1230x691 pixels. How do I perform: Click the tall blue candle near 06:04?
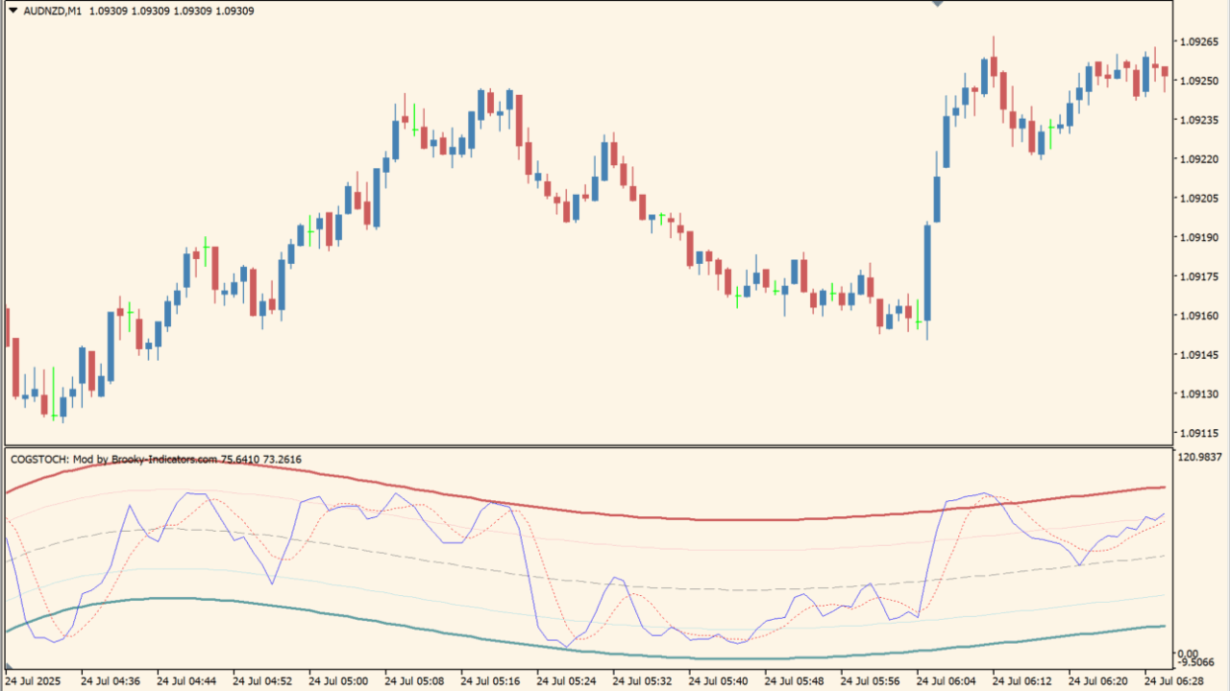click(927, 274)
